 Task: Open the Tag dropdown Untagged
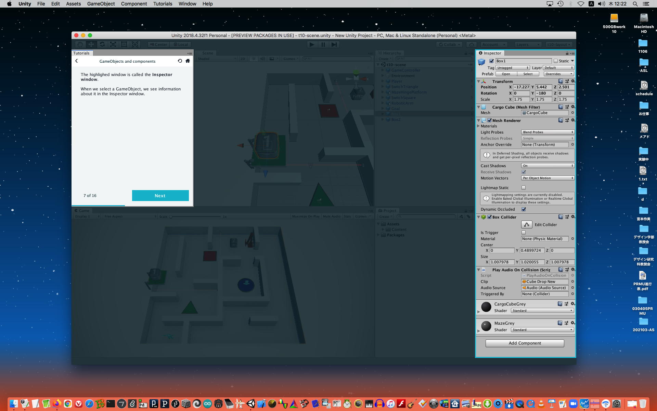point(512,68)
